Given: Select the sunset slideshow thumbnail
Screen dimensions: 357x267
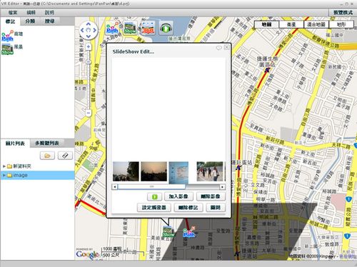Looking at the screenshot, I should 154,171.
